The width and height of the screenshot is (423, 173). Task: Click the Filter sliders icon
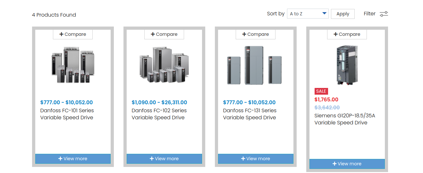(384, 14)
